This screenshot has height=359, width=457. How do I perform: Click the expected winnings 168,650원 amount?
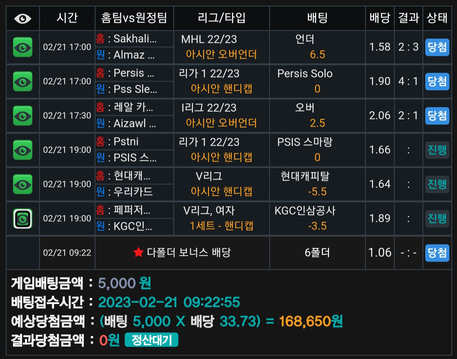pyautogui.click(x=311, y=321)
